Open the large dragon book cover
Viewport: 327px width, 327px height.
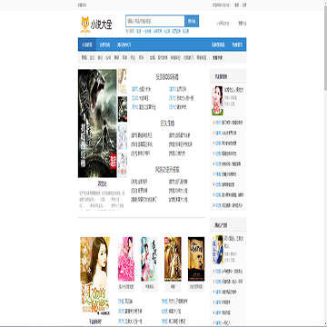tap(97, 124)
